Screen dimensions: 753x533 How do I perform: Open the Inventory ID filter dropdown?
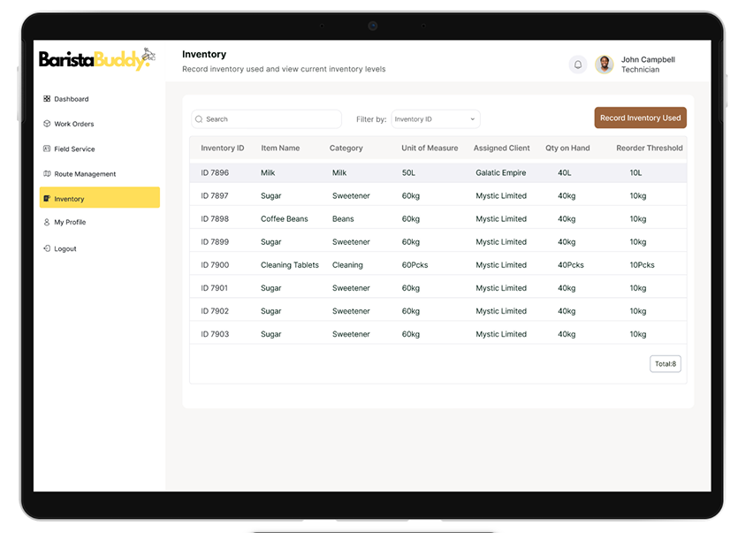435,119
